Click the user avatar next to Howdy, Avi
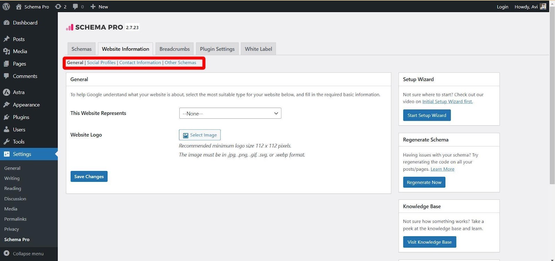 pyautogui.click(x=543, y=7)
